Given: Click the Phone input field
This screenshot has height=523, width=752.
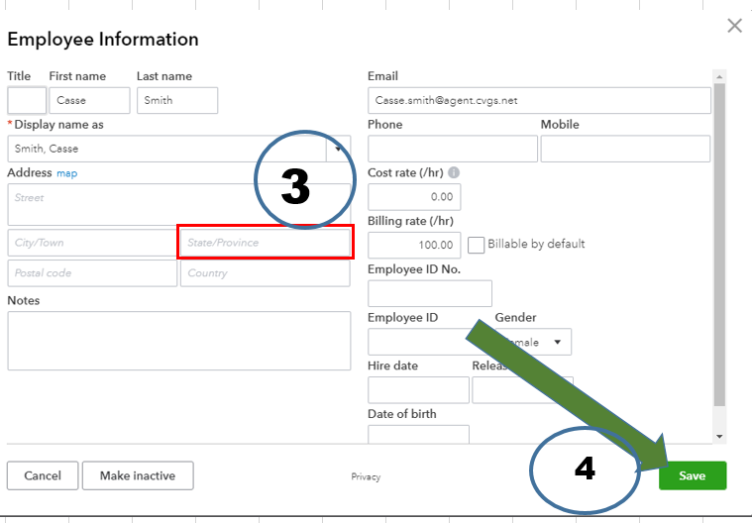Looking at the screenshot, I should (452, 149).
